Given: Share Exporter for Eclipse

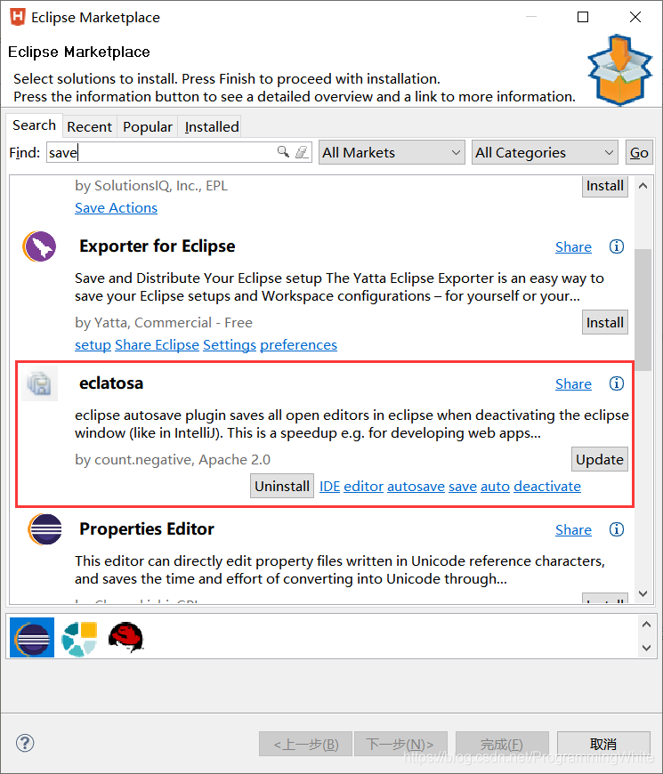Looking at the screenshot, I should coord(573,246).
